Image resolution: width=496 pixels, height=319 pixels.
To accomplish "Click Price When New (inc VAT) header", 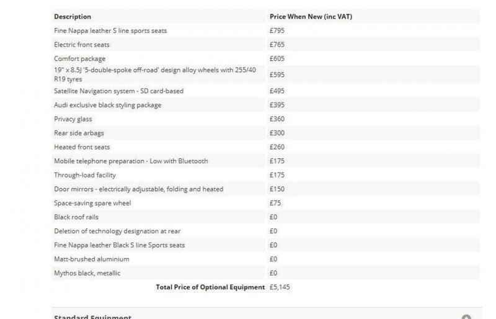I will [x=311, y=17].
